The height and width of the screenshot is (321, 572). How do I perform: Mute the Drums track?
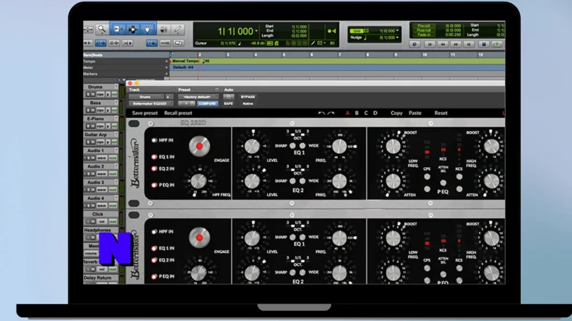click(x=93, y=94)
